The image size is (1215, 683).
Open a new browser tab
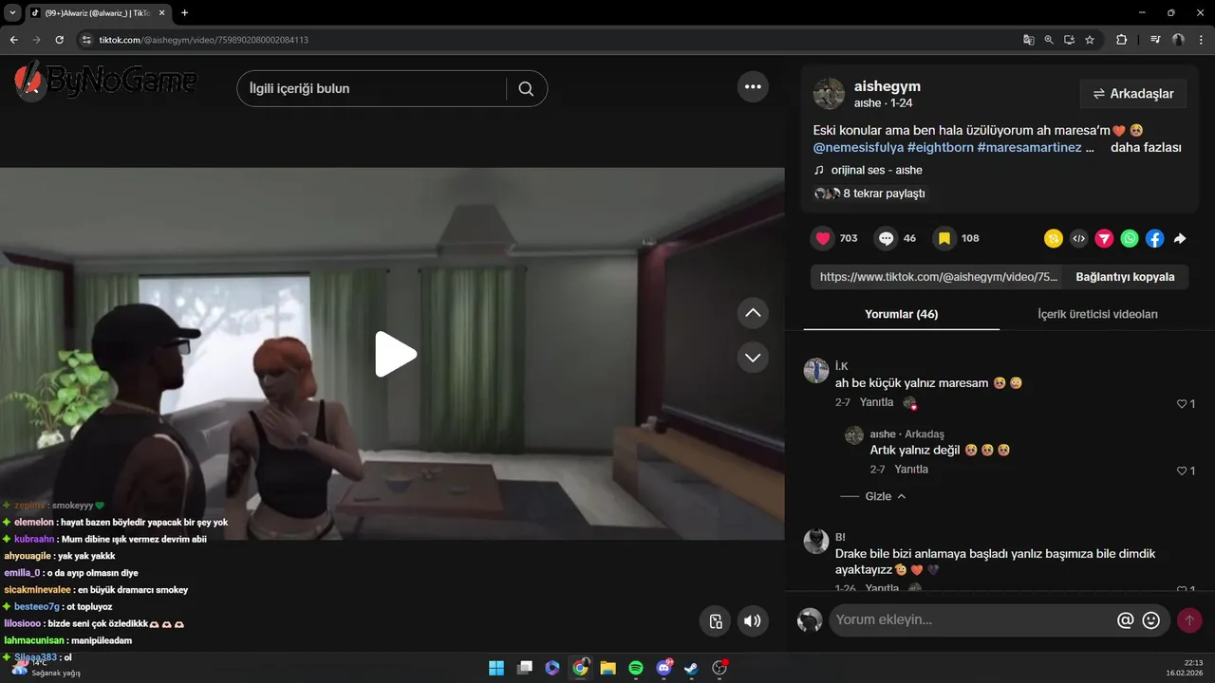tap(184, 13)
